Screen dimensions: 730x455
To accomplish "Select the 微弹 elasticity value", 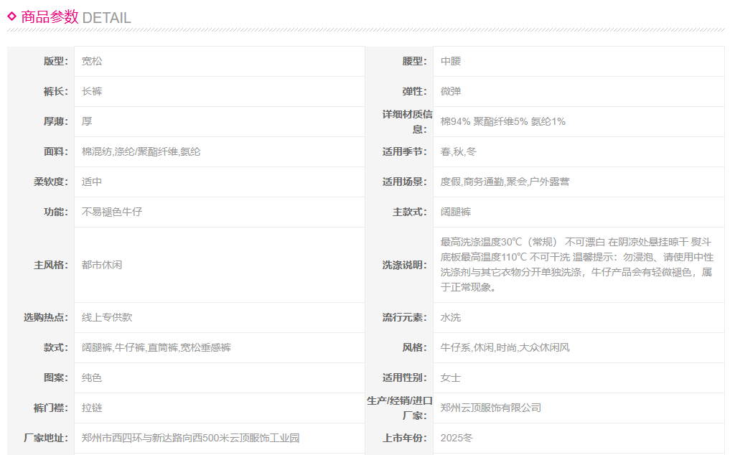I will click(451, 92).
